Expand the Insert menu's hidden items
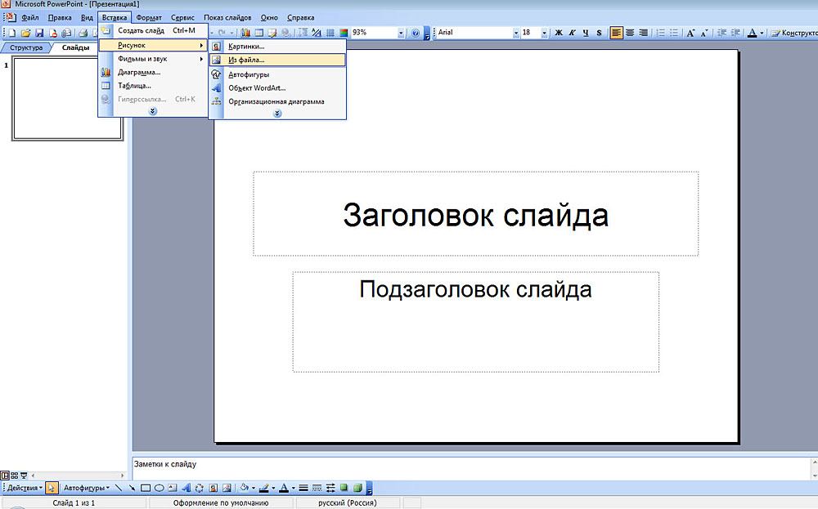 [152, 111]
